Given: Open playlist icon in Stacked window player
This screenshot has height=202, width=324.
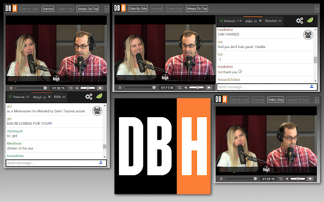Looking at the screenshot, I should [71, 88].
